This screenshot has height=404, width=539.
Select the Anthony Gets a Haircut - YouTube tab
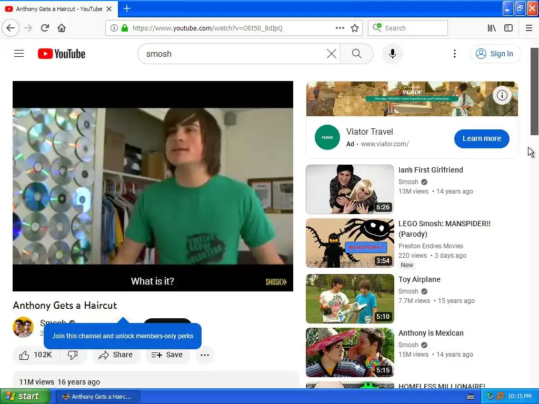pos(59,9)
